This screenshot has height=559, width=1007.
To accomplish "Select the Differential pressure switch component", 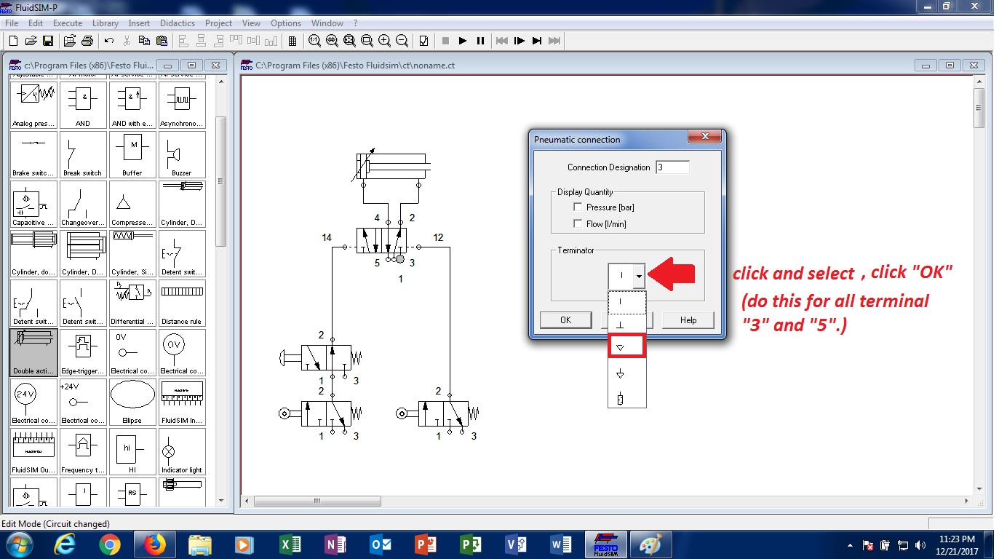I will 132,303.
